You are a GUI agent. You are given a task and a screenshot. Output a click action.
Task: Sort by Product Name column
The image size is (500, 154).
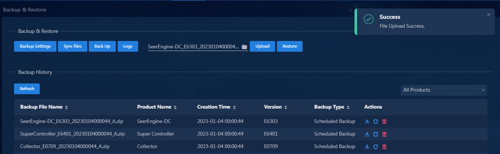pos(175,107)
